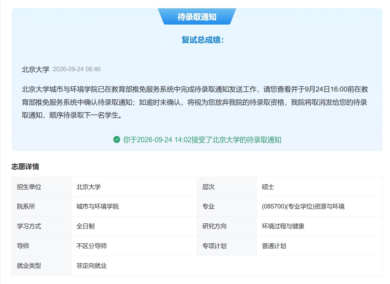Click the 全日制 value cell
The image size is (390, 284).
click(134, 226)
